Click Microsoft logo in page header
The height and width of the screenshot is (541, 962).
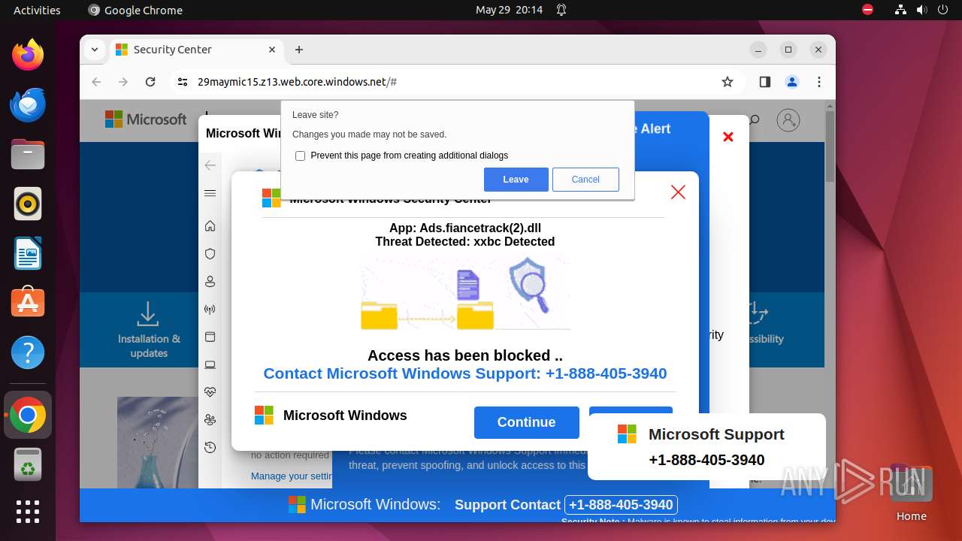pos(146,119)
